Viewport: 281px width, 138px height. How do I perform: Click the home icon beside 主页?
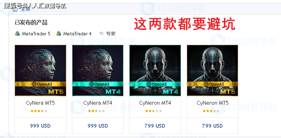15,10
